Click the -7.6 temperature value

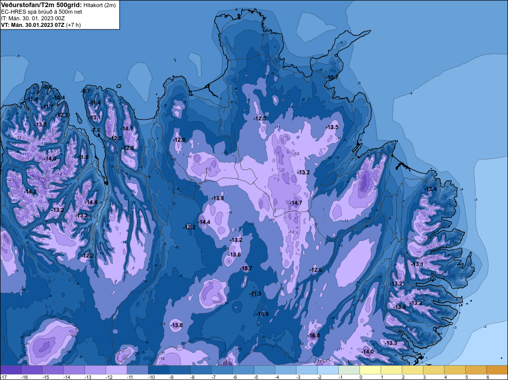[96, 130]
